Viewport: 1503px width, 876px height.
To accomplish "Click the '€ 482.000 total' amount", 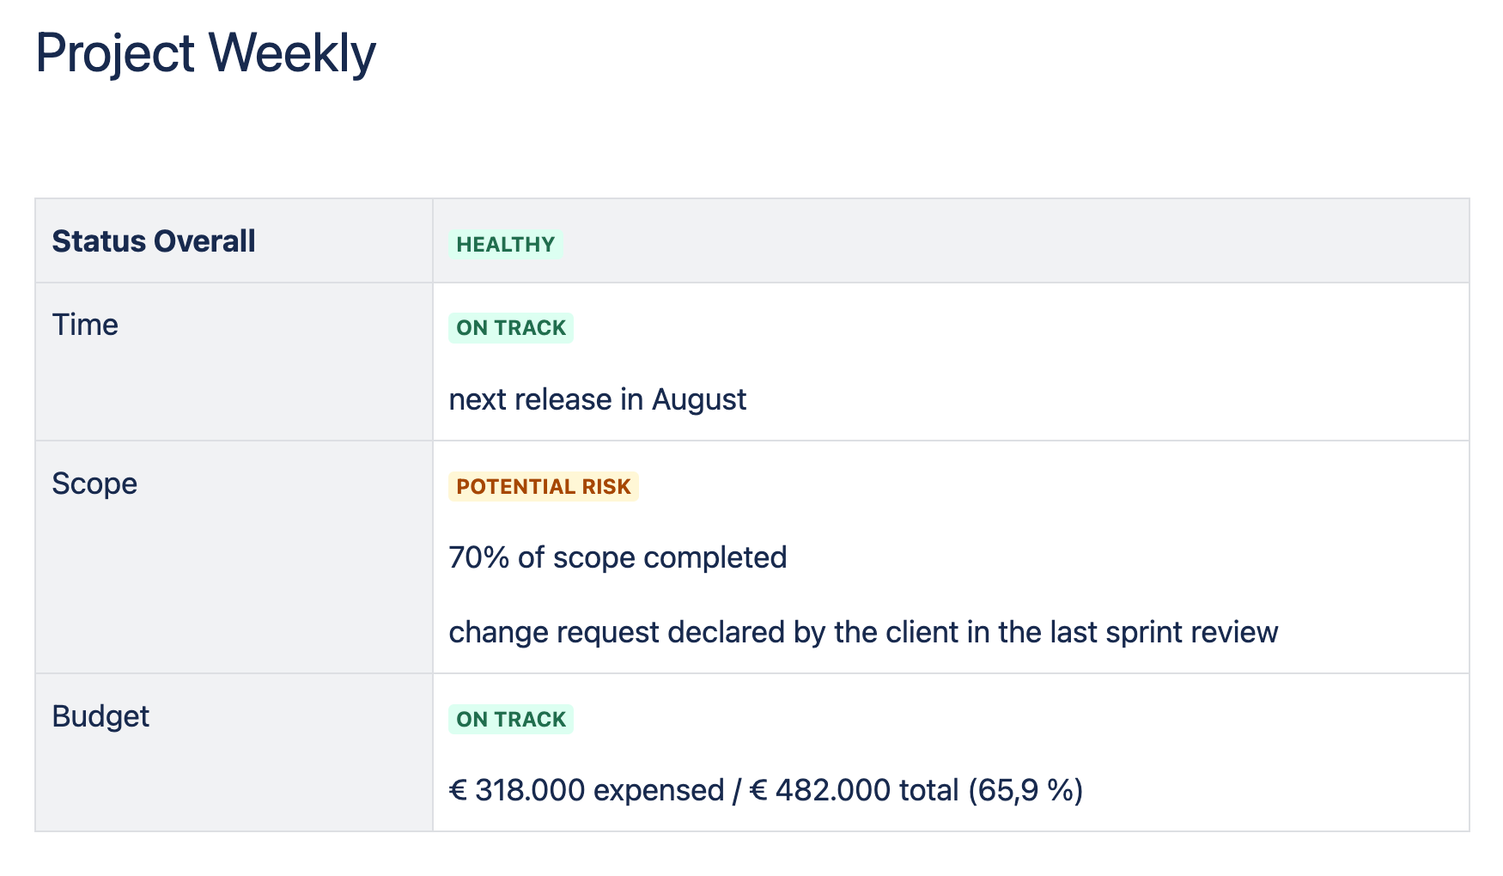I will [x=854, y=790].
